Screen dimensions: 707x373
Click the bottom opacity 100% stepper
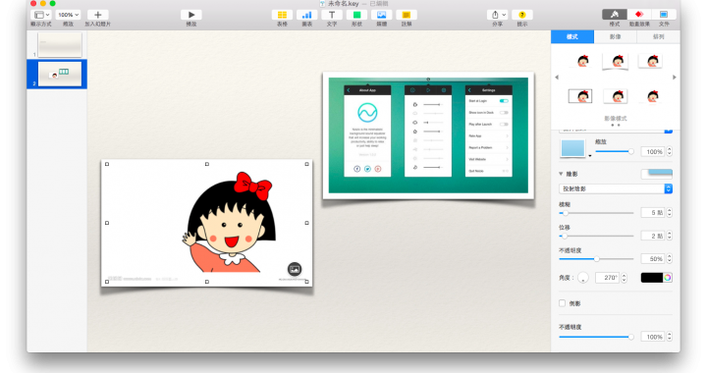pyautogui.click(x=670, y=337)
